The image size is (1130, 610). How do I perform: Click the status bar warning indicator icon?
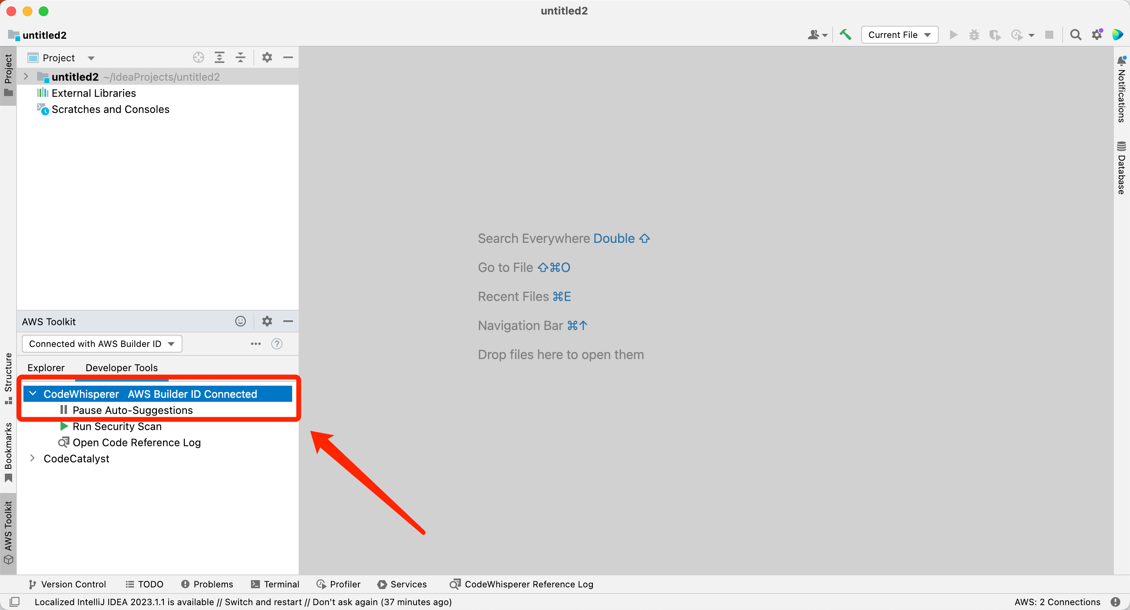[x=1115, y=602]
